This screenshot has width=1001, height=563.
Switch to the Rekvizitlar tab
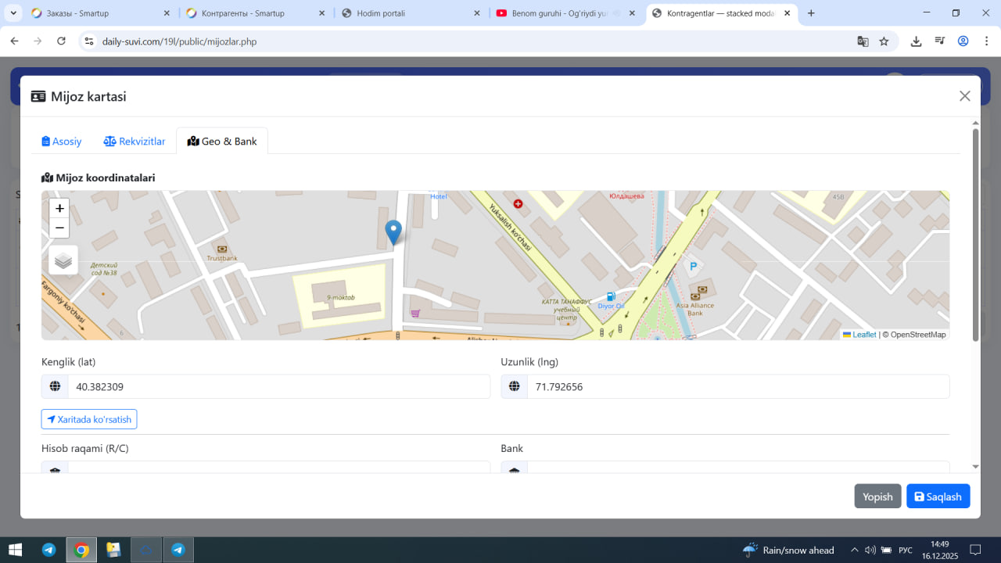[x=135, y=142]
